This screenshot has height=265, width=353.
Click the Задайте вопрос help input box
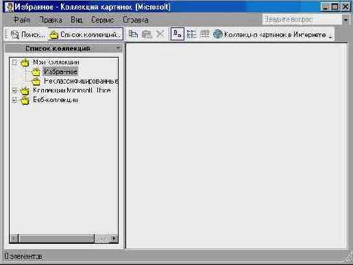coord(302,20)
